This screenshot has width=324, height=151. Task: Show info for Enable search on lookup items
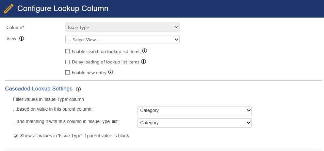coord(145,51)
